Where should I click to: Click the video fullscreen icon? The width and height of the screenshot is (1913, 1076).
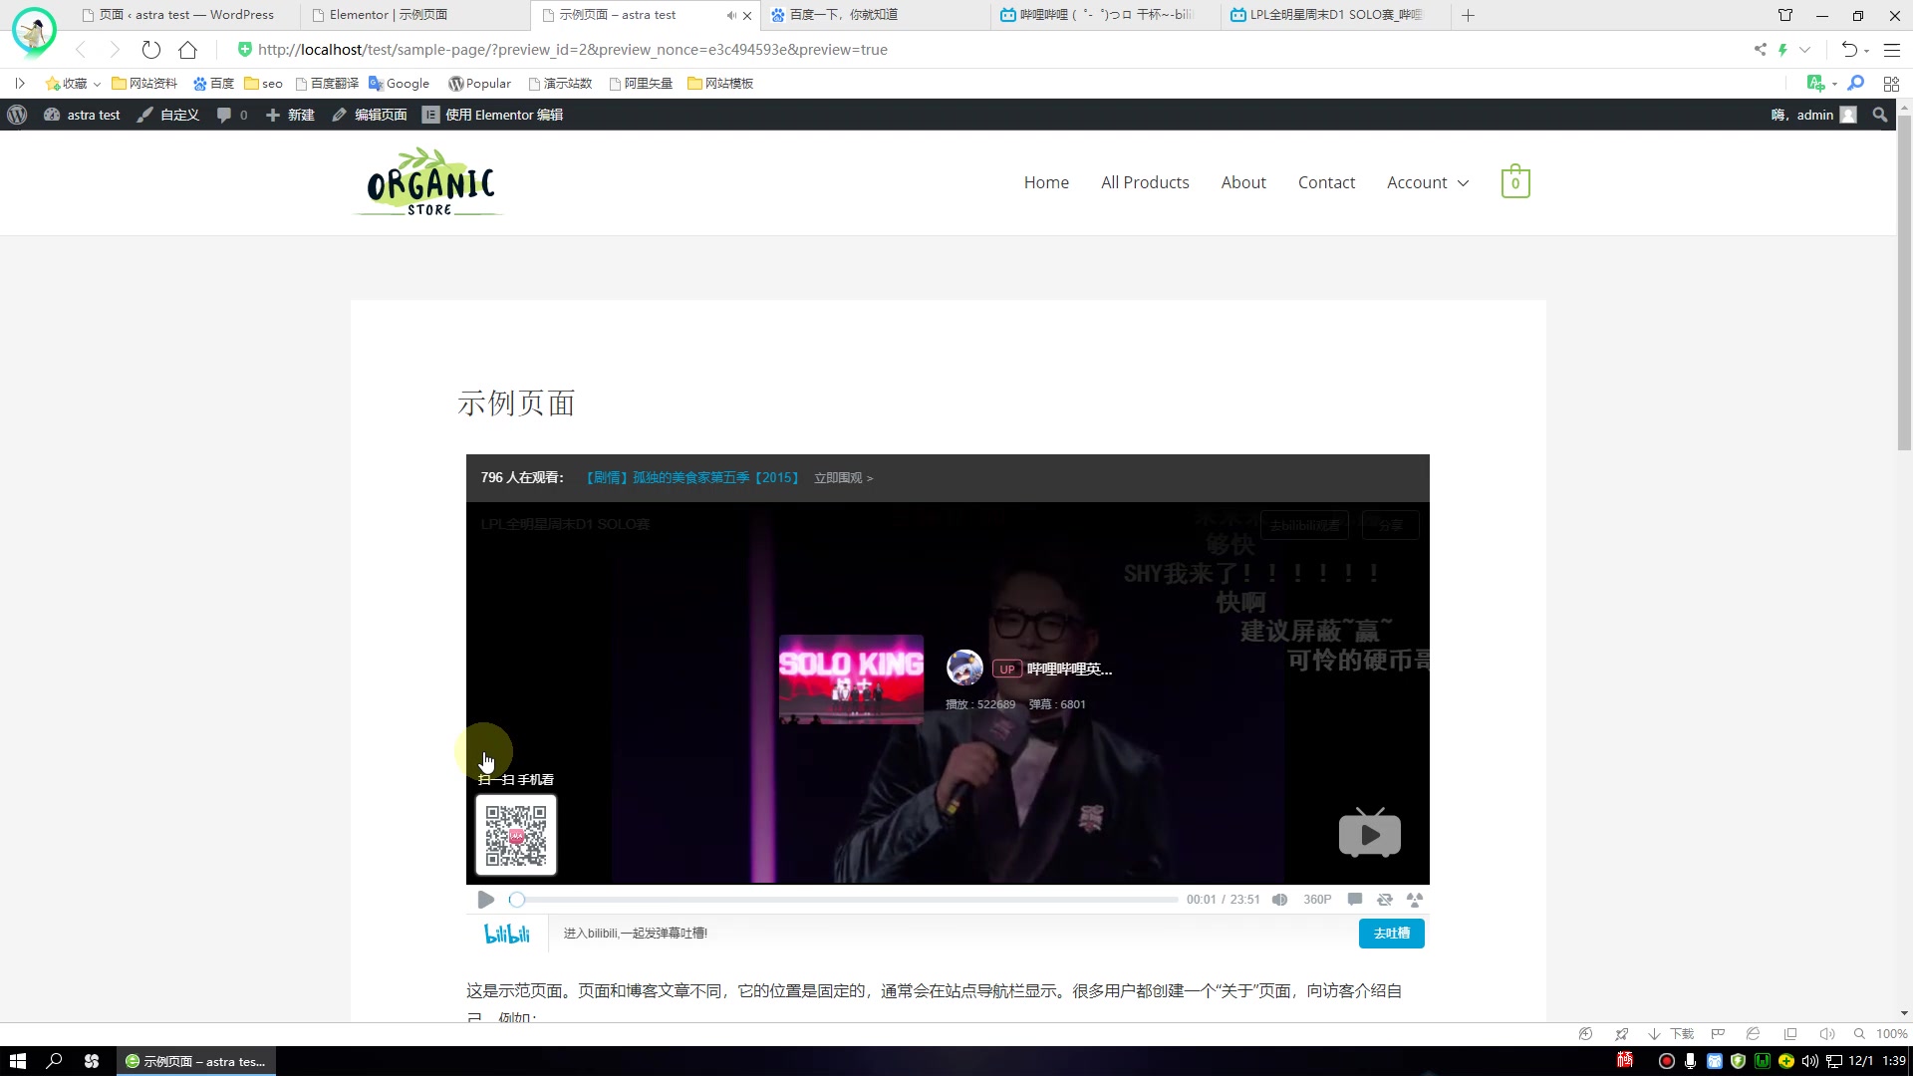(1415, 900)
